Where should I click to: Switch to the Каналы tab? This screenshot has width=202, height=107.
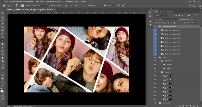pos(163,11)
